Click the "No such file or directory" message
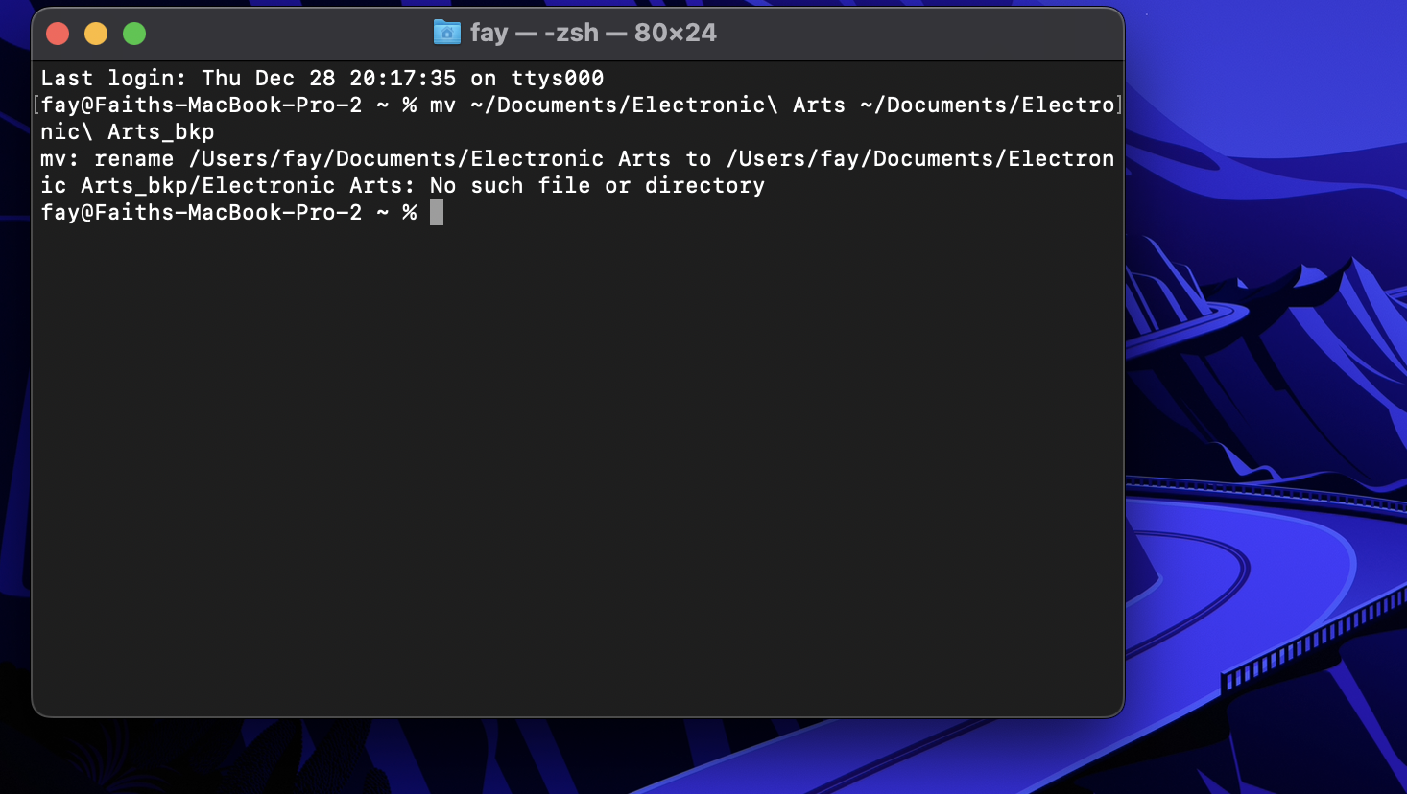Image resolution: width=1407 pixels, height=794 pixels. 597,185
